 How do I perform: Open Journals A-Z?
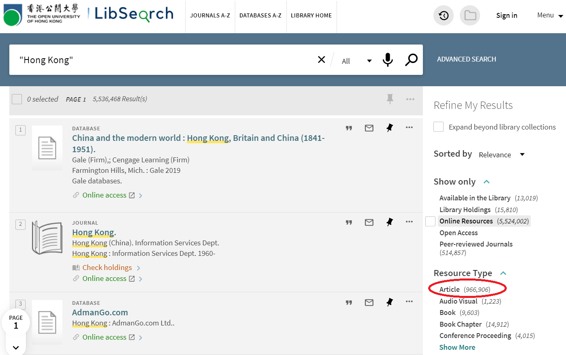tap(210, 15)
